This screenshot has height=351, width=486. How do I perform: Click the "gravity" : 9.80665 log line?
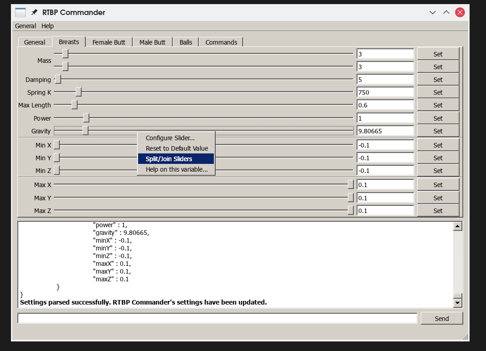(x=121, y=233)
